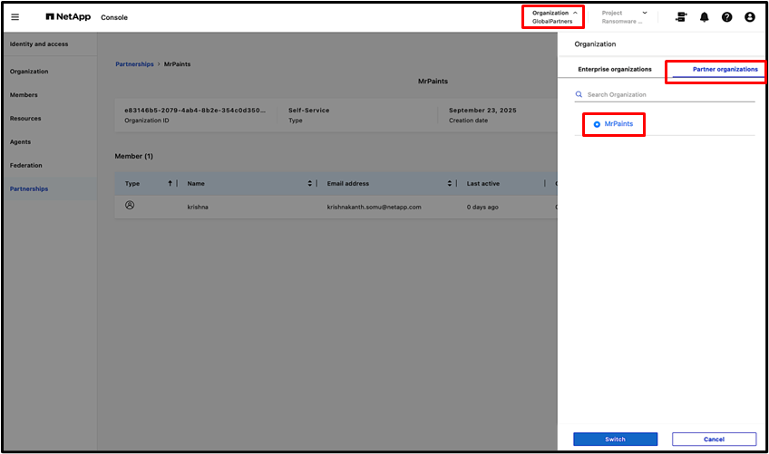Click the Member (1) heading

coord(134,156)
